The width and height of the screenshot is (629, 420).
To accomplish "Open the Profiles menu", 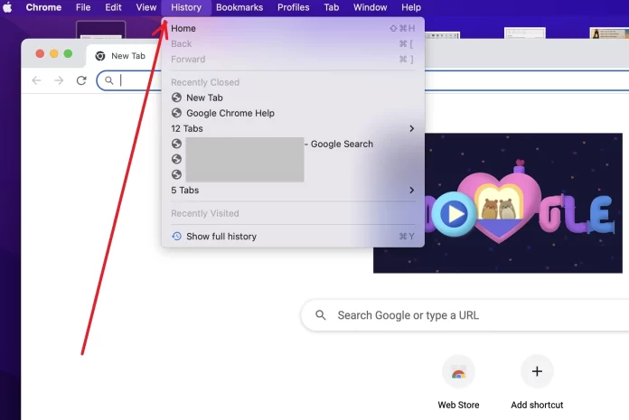I will (x=293, y=7).
